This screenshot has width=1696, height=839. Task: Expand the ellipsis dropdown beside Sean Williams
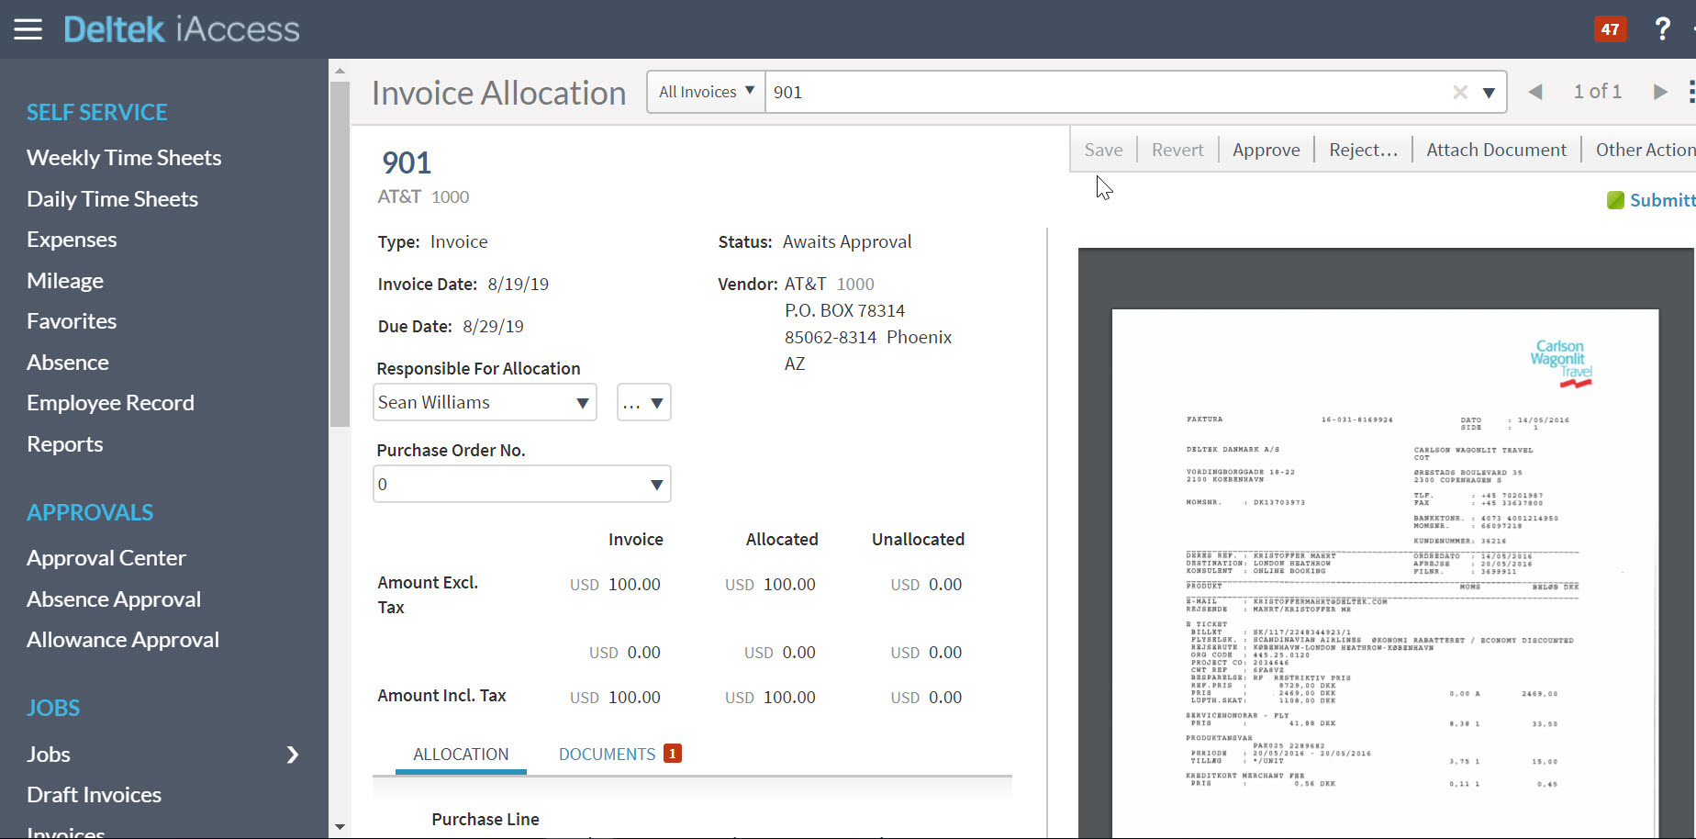click(644, 403)
